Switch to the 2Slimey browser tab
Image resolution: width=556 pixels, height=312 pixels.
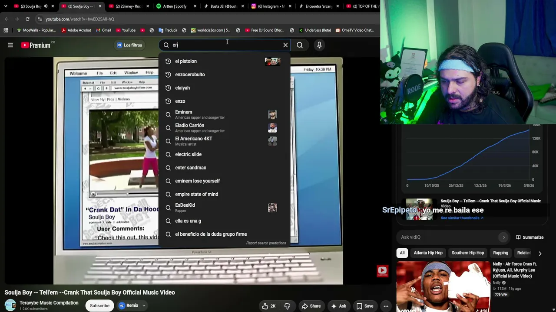coord(128,6)
